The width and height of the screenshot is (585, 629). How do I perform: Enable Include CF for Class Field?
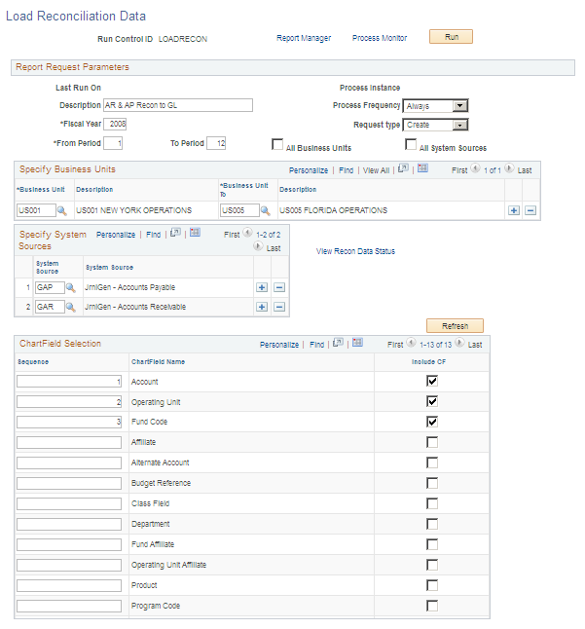[x=432, y=503]
